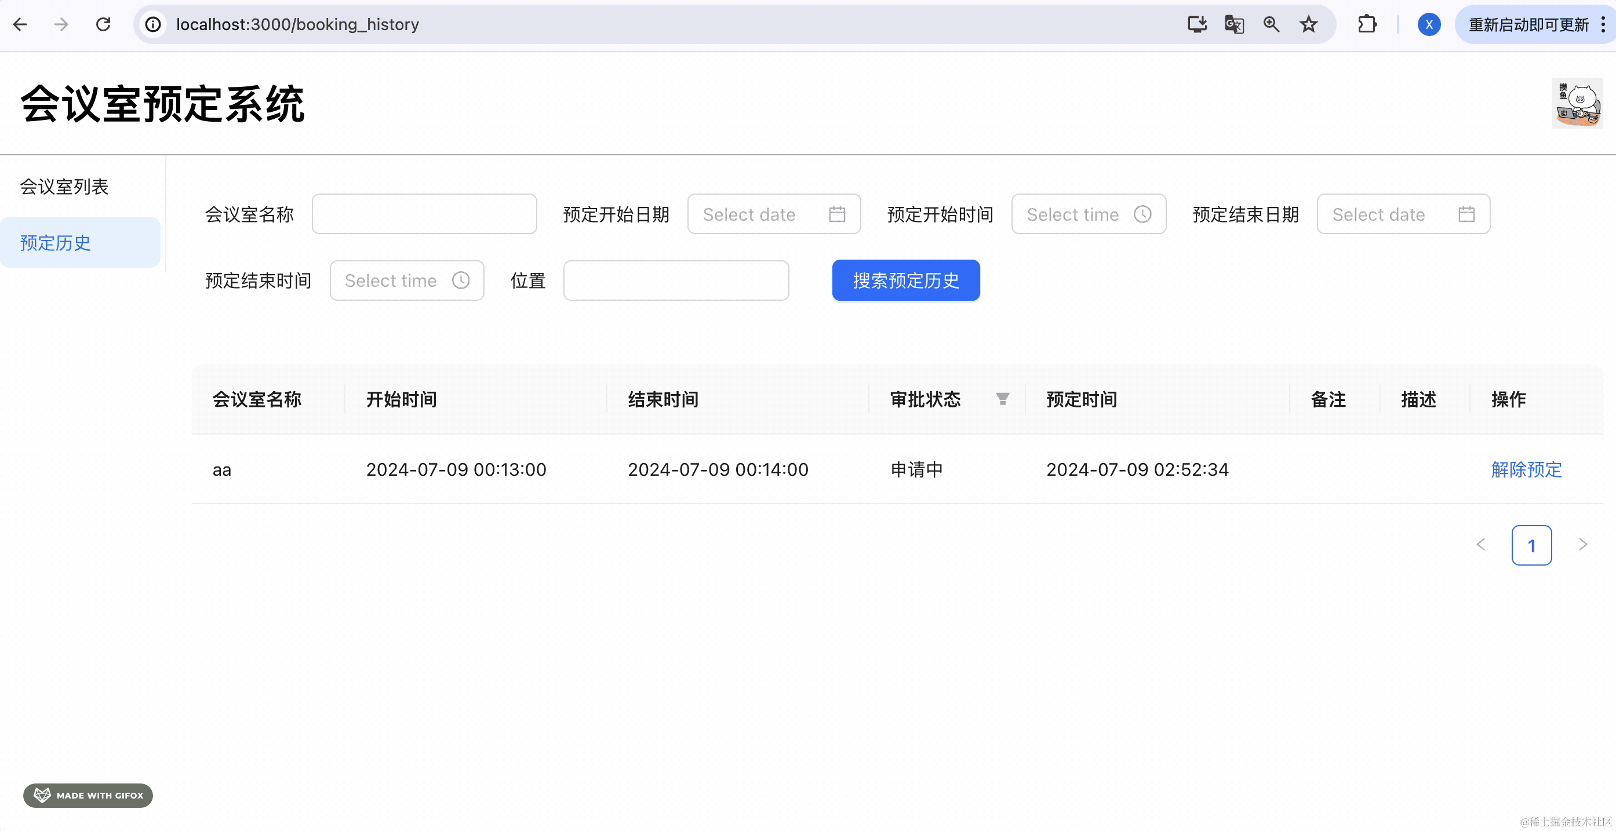
Task: Click into the 位置 text field
Action: click(x=676, y=280)
